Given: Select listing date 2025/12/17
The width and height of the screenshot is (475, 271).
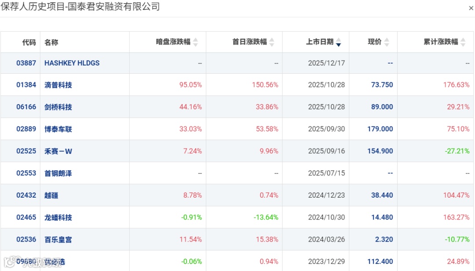Looking at the screenshot, I should pyautogui.click(x=326, y=63).
